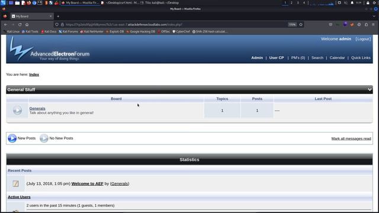Image resolution: width=379 pixels, height=213 pixels.
Task: Follow the Index breadcrumb link
Action: coord(34,75)
